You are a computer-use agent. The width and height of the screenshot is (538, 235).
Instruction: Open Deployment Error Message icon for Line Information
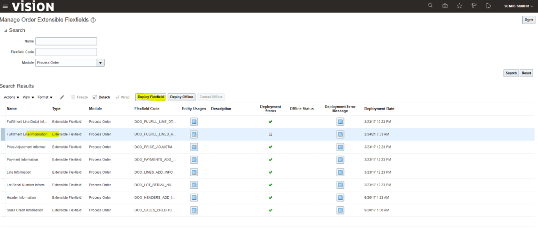click(x=340, y=172)
